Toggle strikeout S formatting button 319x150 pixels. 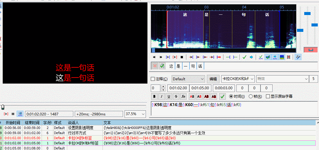(176, 96)
